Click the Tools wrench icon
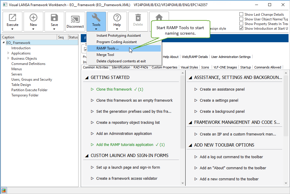 (96, 18)
